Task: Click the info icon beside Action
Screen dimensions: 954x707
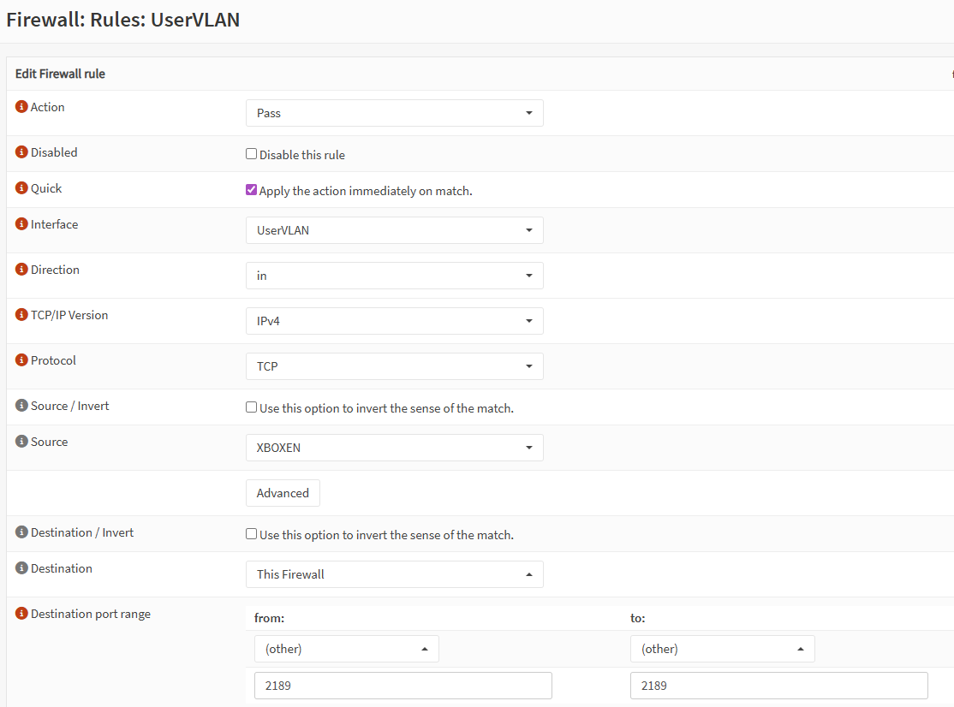Action: pos(21,107)
